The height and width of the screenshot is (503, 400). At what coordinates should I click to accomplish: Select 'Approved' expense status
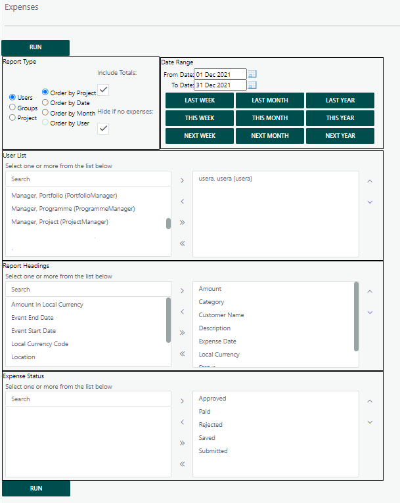[x=212, y=399]
